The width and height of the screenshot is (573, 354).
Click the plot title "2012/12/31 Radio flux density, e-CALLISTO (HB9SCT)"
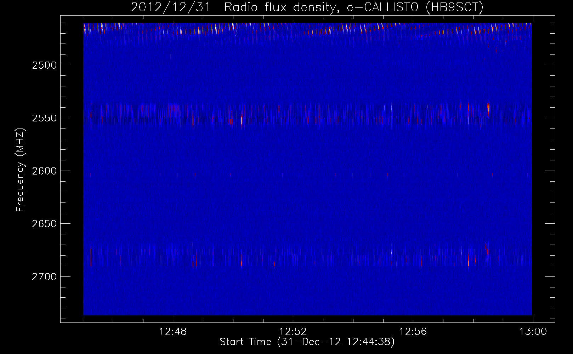pos(307,7)
